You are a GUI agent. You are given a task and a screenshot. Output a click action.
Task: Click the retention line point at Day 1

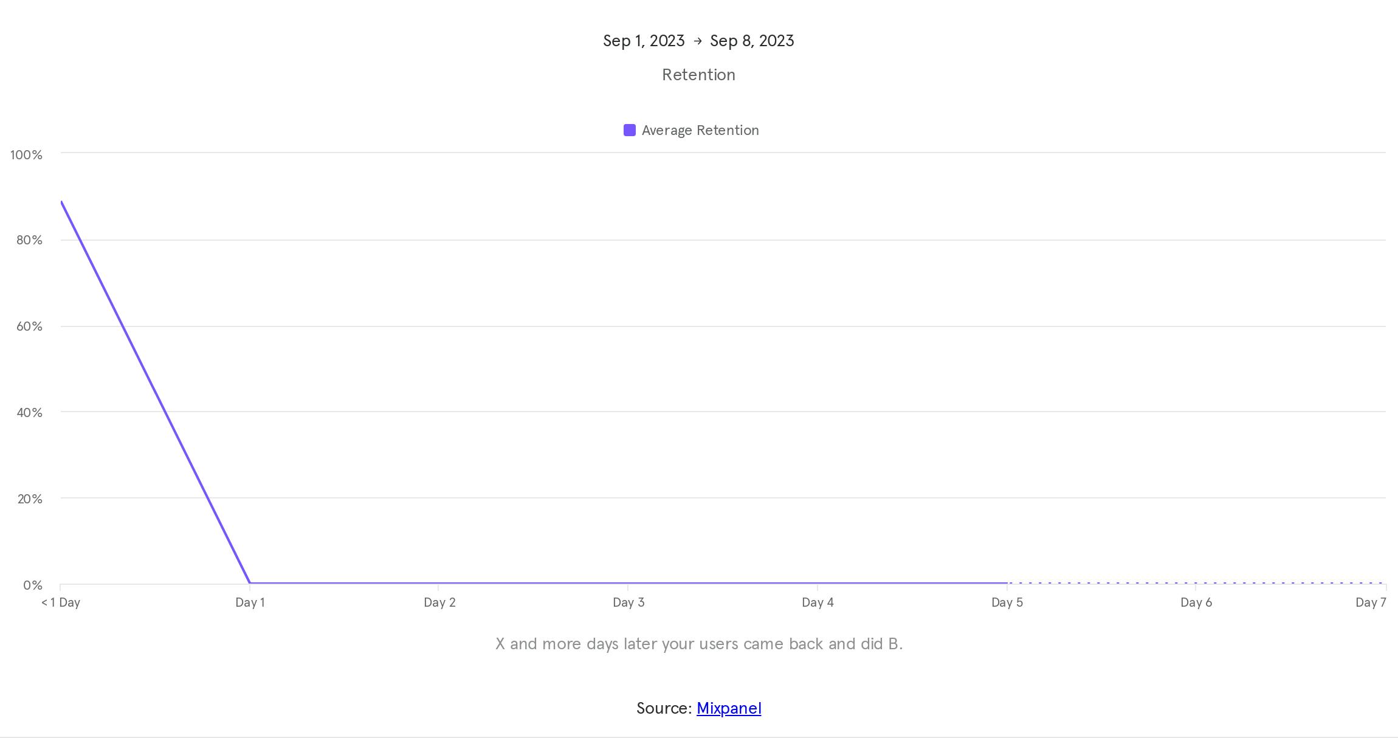250,583
